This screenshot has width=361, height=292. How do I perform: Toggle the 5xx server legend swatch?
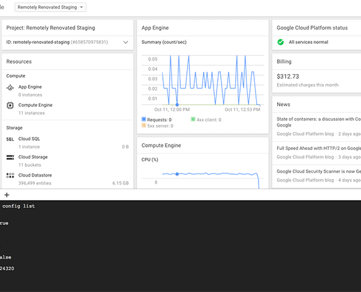point(144,125)
